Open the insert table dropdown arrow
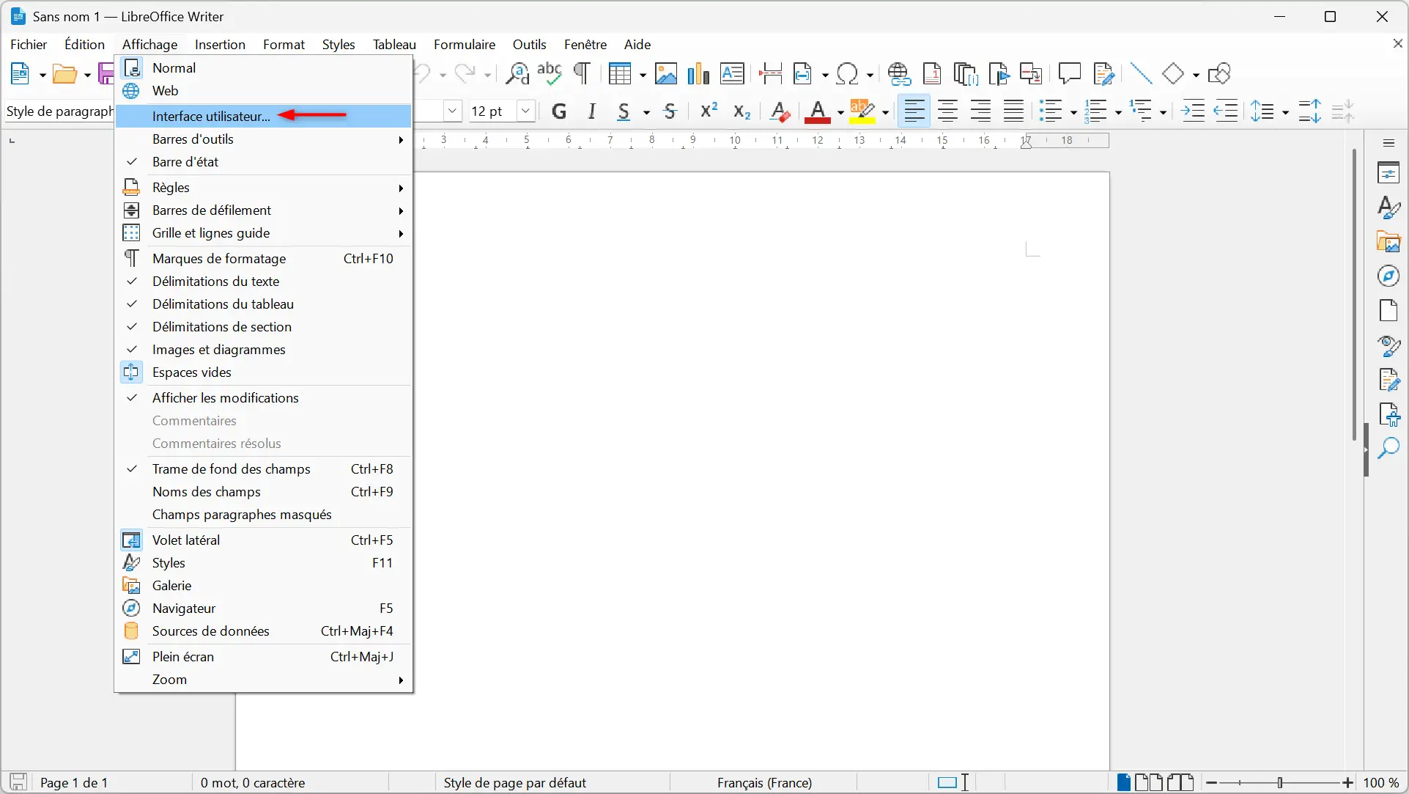The width and height of the screenshot is (1409, 794). tap(643, 74)
